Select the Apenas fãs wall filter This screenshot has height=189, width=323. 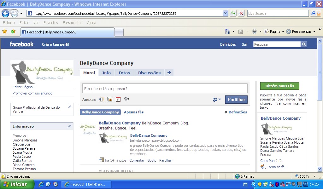134,112
